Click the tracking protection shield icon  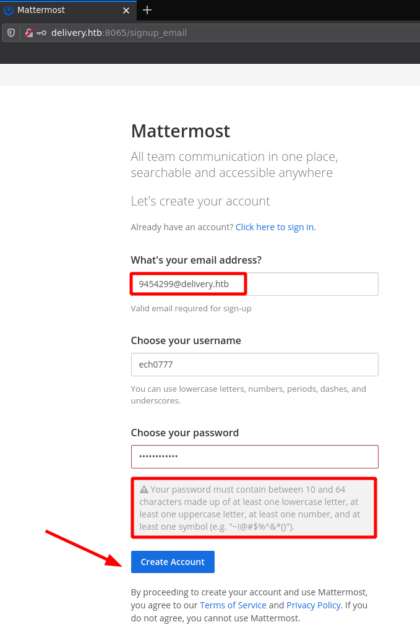pos(11,33)
